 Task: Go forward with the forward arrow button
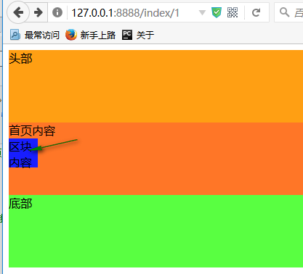pos(39,12)
